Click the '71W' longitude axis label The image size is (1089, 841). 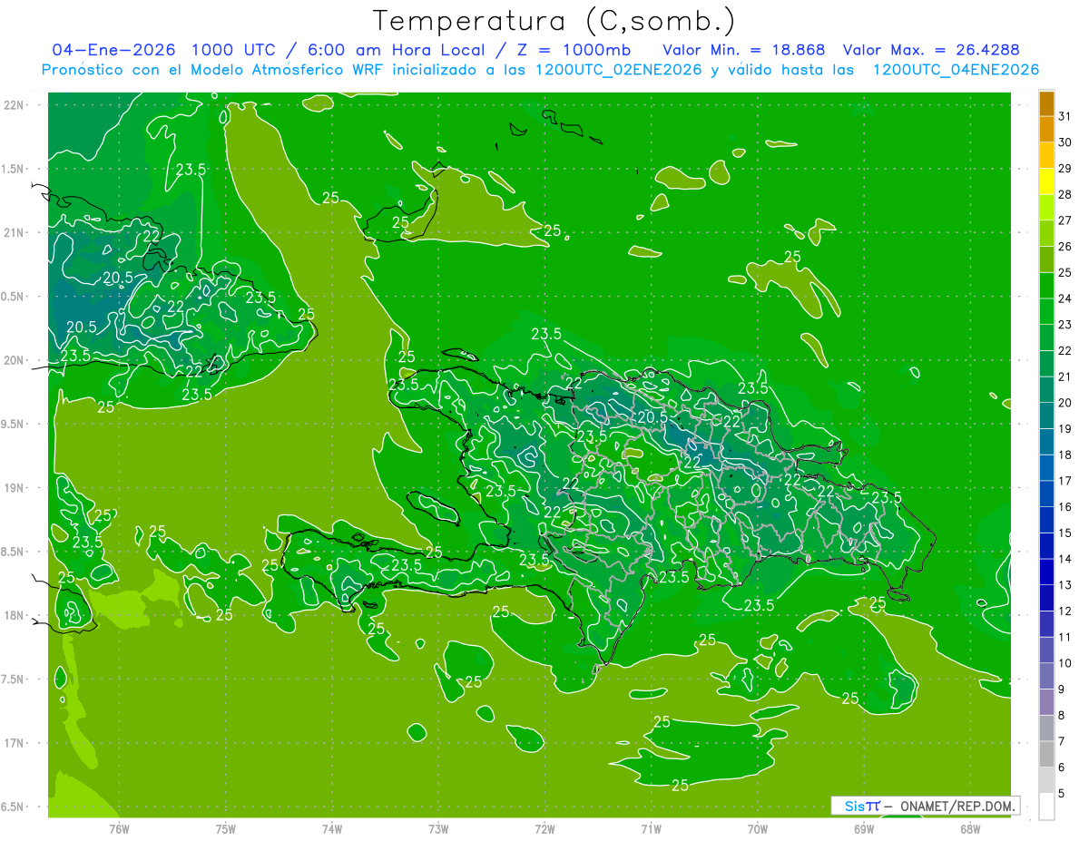pyautogui.click(x=651, y=828)
